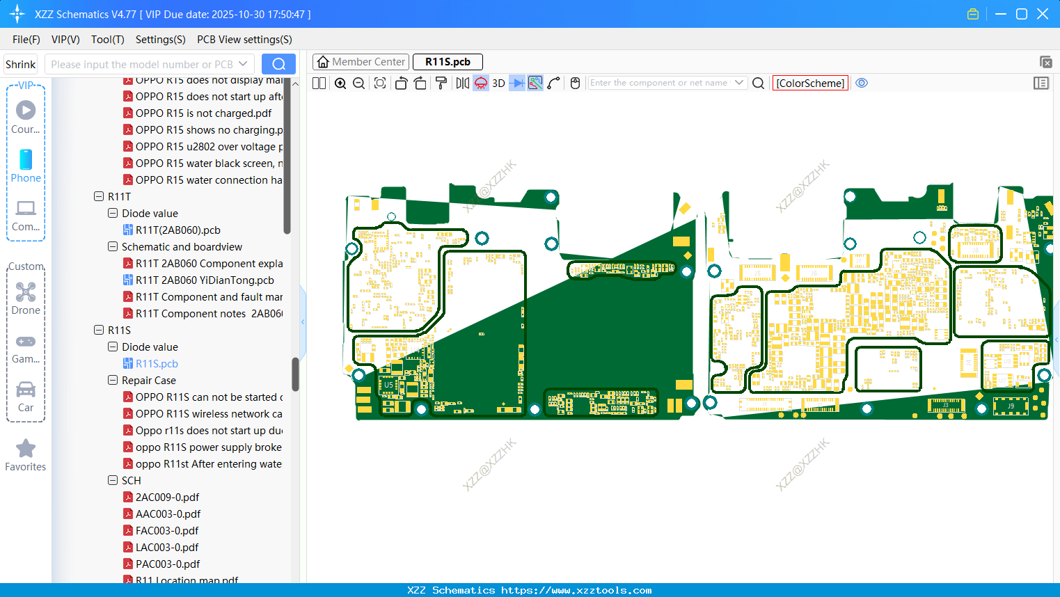Viewport: 1060px width, 597px height.
Task: Search for the entered component or net
Action: tap(759, 83)
